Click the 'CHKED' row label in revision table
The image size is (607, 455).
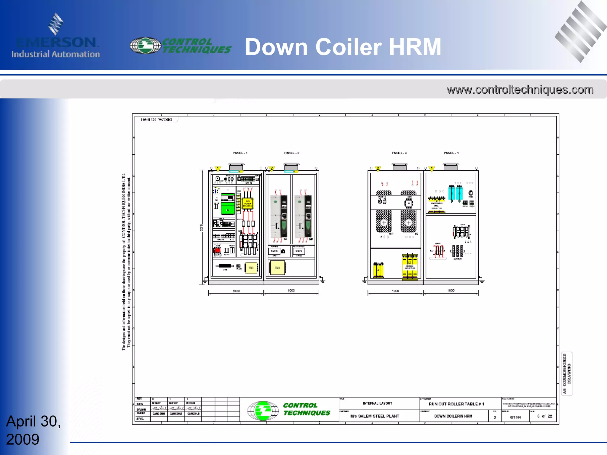click(x=141, y=413)
